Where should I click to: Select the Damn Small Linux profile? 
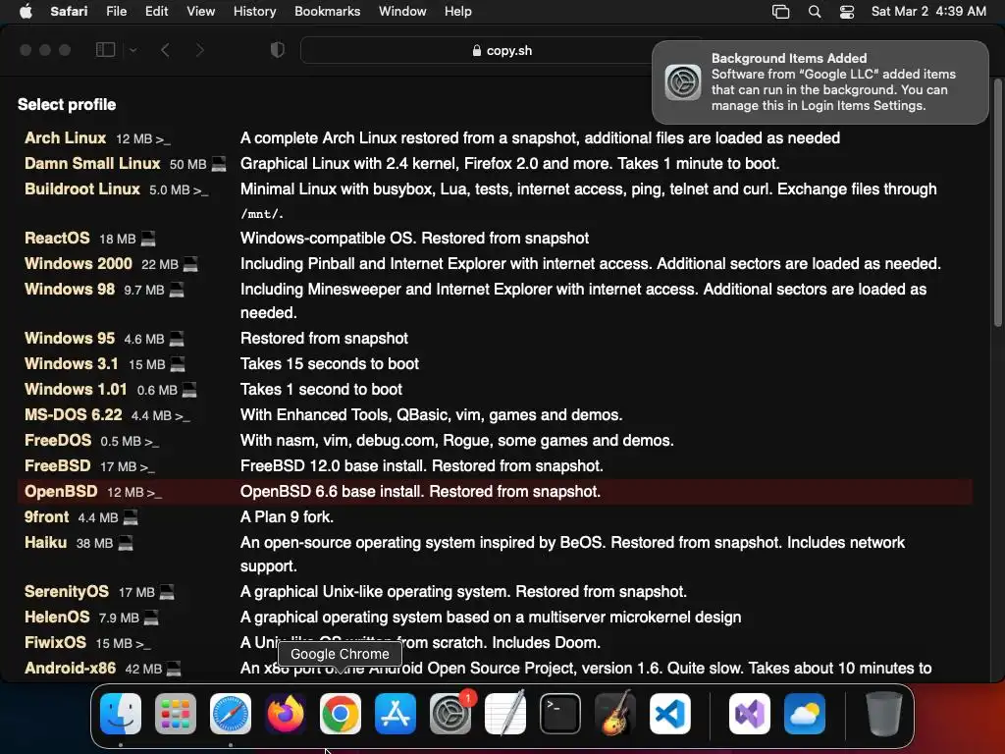[x=91, y=164]
